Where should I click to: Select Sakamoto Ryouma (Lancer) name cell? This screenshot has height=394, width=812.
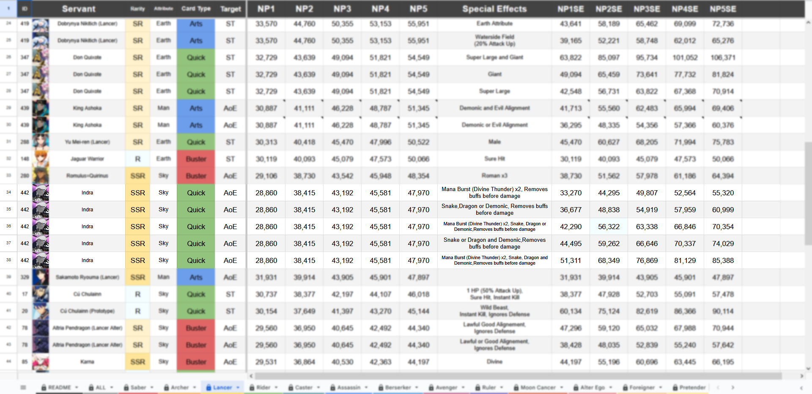[87, 277]
